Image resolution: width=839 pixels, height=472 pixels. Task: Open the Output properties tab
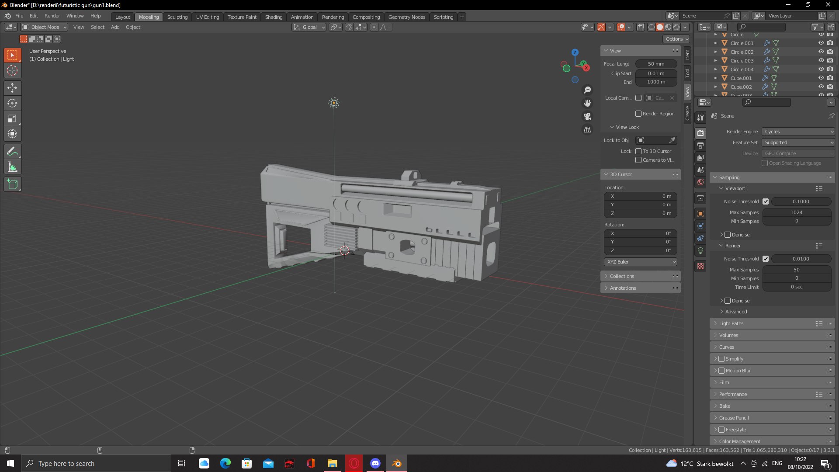point(700,145)
